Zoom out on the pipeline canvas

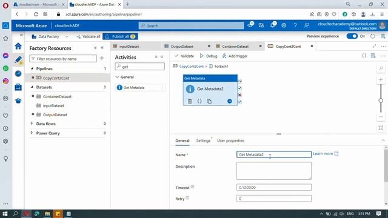[381, 117]
